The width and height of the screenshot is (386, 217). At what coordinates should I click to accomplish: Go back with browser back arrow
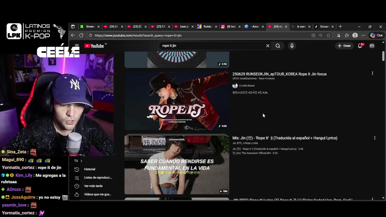[73, 35]
